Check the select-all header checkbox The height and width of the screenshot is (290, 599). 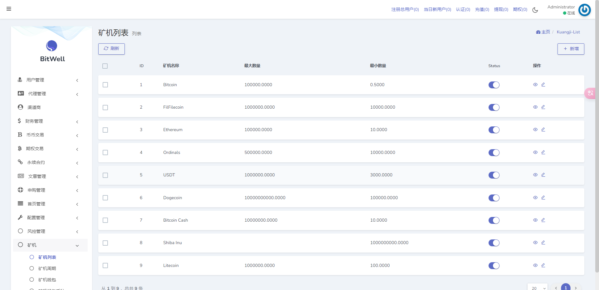[x=105, y=66]
